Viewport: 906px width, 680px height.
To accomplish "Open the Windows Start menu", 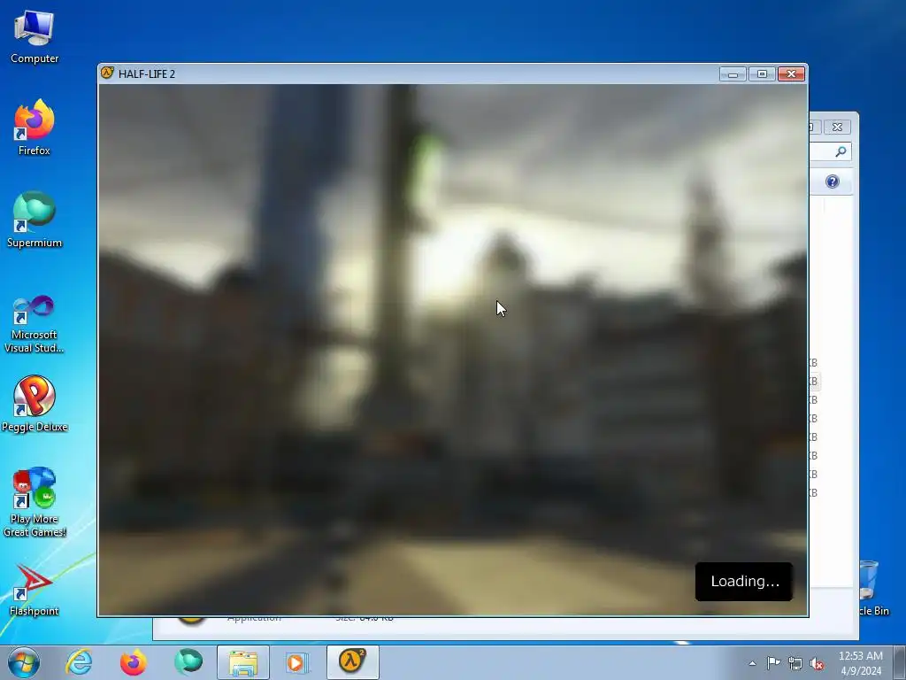I will coord(24,662).
